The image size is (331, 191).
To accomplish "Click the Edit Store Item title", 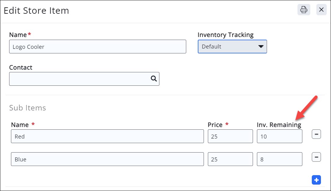I will [36, 11].
